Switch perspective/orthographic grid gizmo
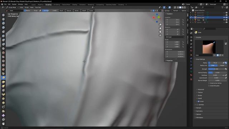The height and width of the screenshot is (129, 229). 160,35
